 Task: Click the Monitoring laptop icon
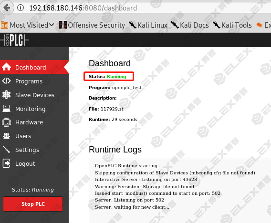pyautogui.click(x=6, y=108)
